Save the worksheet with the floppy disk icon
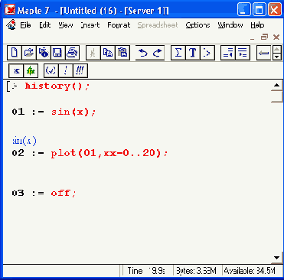Image resolution: width=284 pixels, height=280 pixels. click(57, 53)
